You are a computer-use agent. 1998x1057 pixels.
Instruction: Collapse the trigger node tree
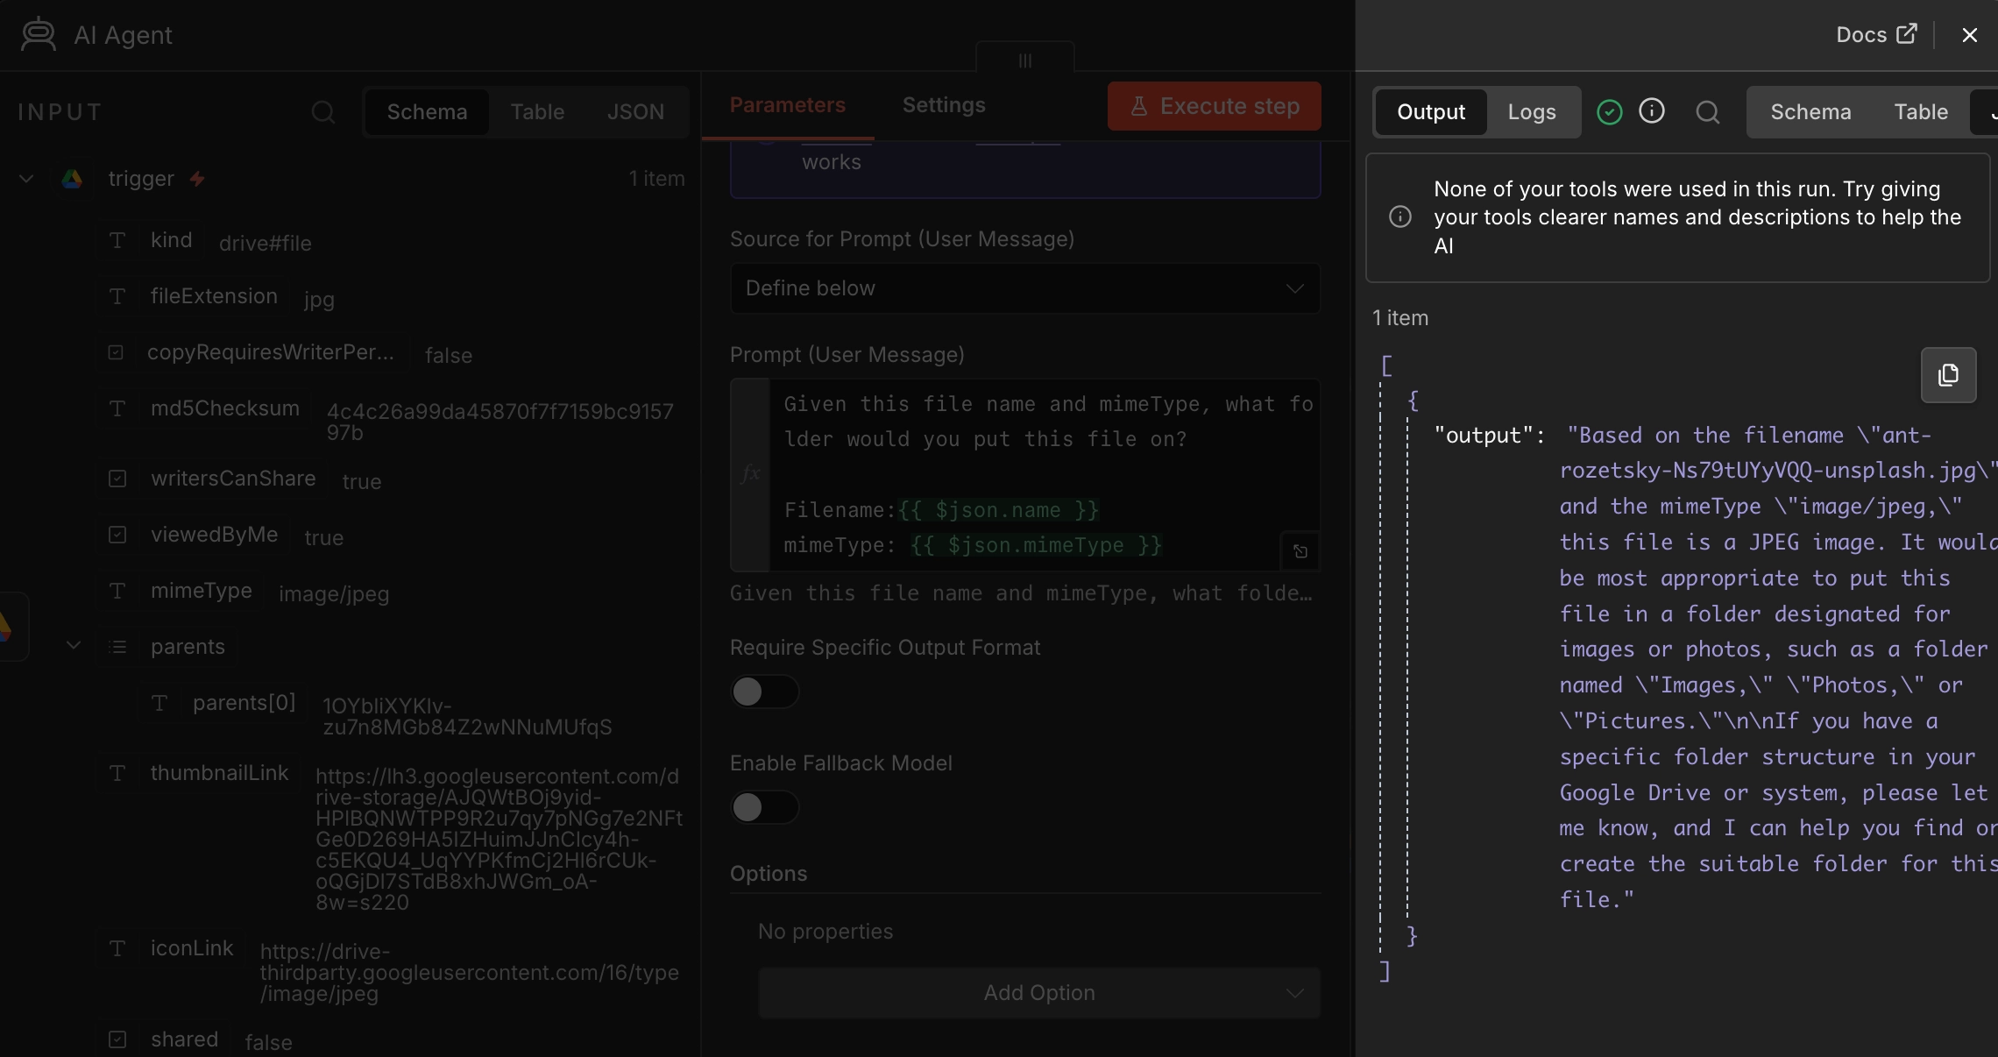pos(26,179)
